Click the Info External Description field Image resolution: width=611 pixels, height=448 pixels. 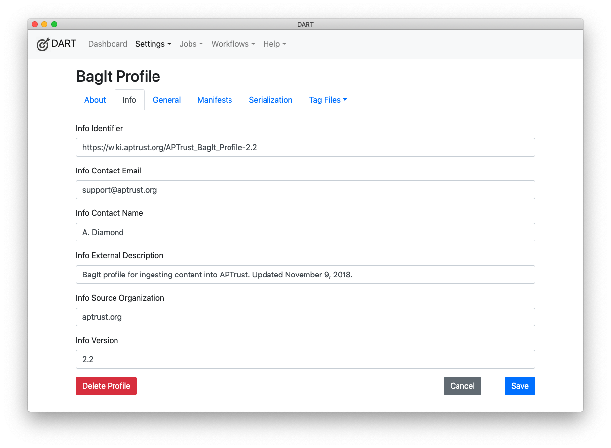coord(305,275)
